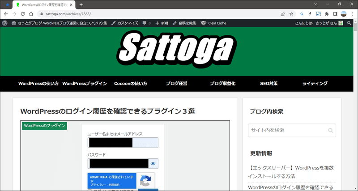Go back to the previous page
Image resolution: width=358 pixels, height=191 pixels.
pos(6,14)
